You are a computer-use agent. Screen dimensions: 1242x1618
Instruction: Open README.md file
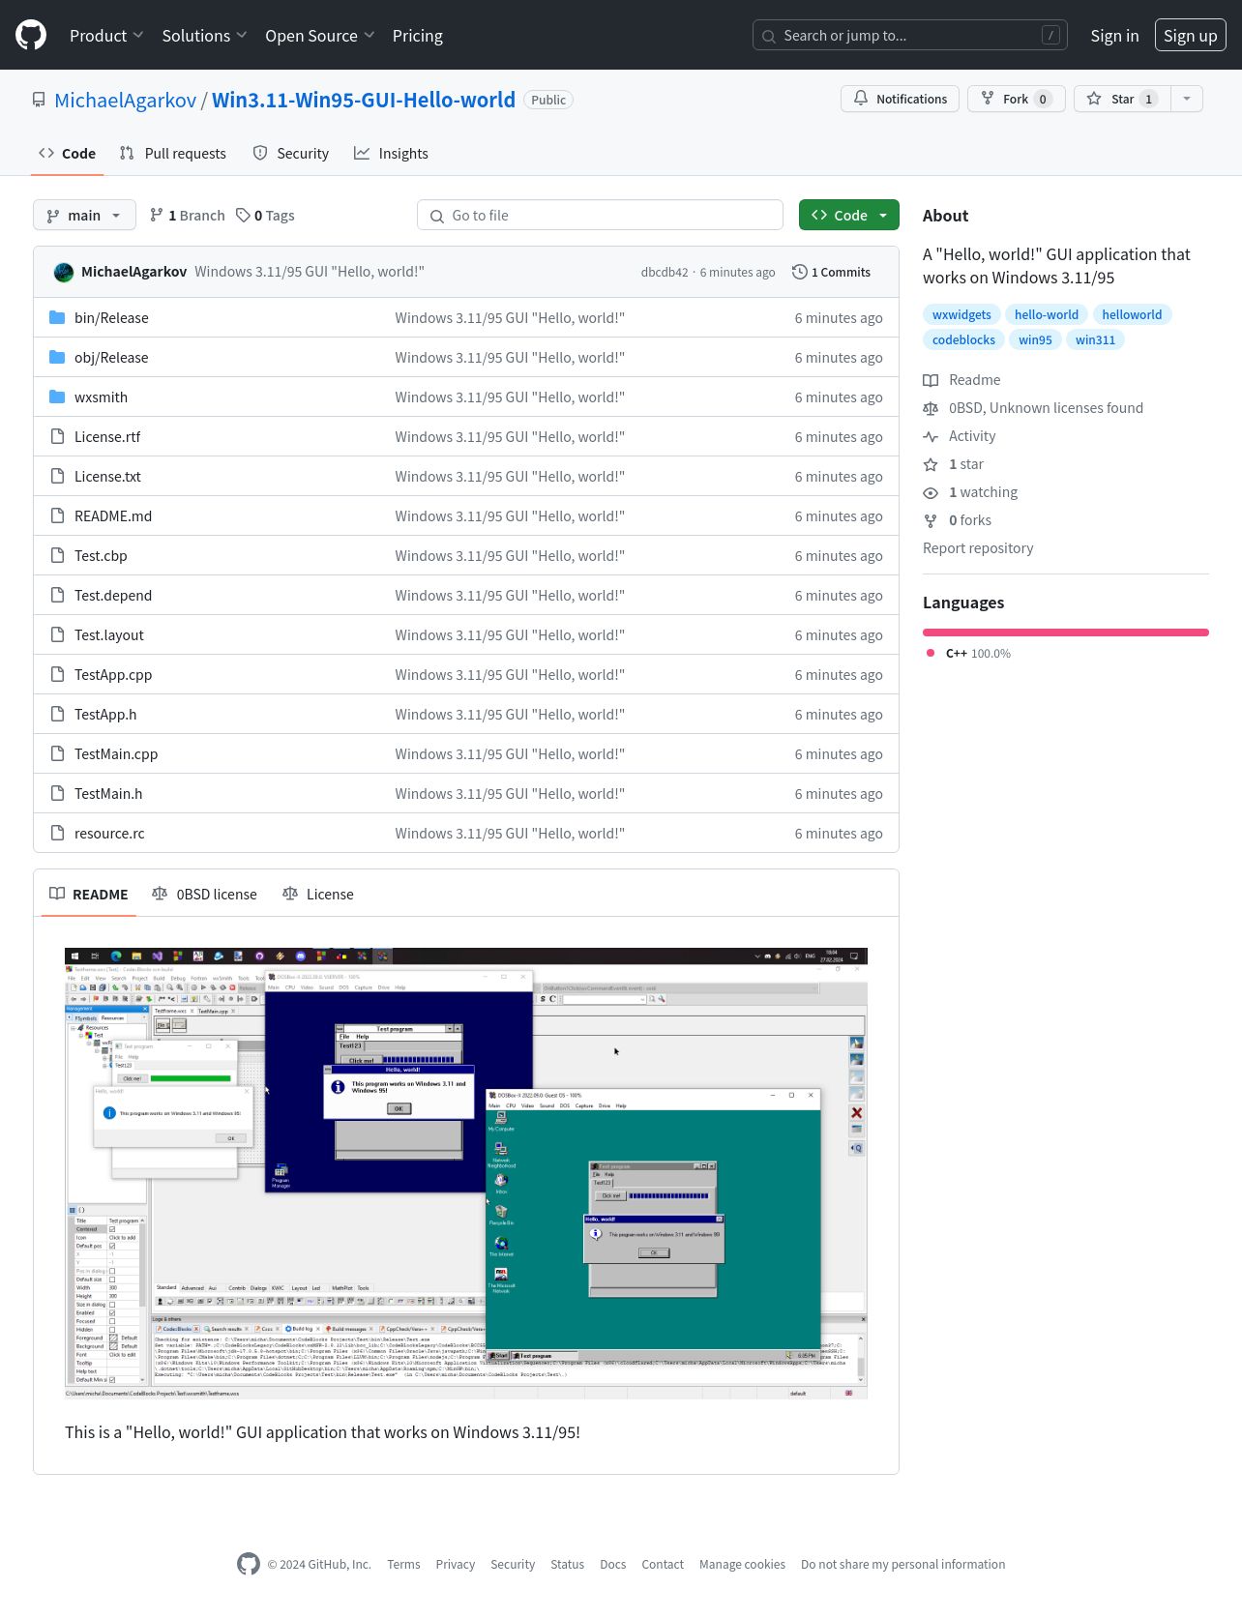click(x=113, y=515)
